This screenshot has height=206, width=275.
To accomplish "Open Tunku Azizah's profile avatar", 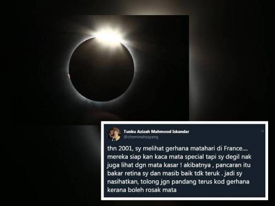I will tap(114, 134).
